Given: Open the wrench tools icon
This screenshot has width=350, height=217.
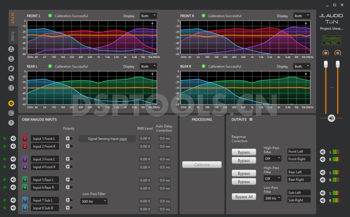Looking at the screenshot, I should (x=11, y=78).
